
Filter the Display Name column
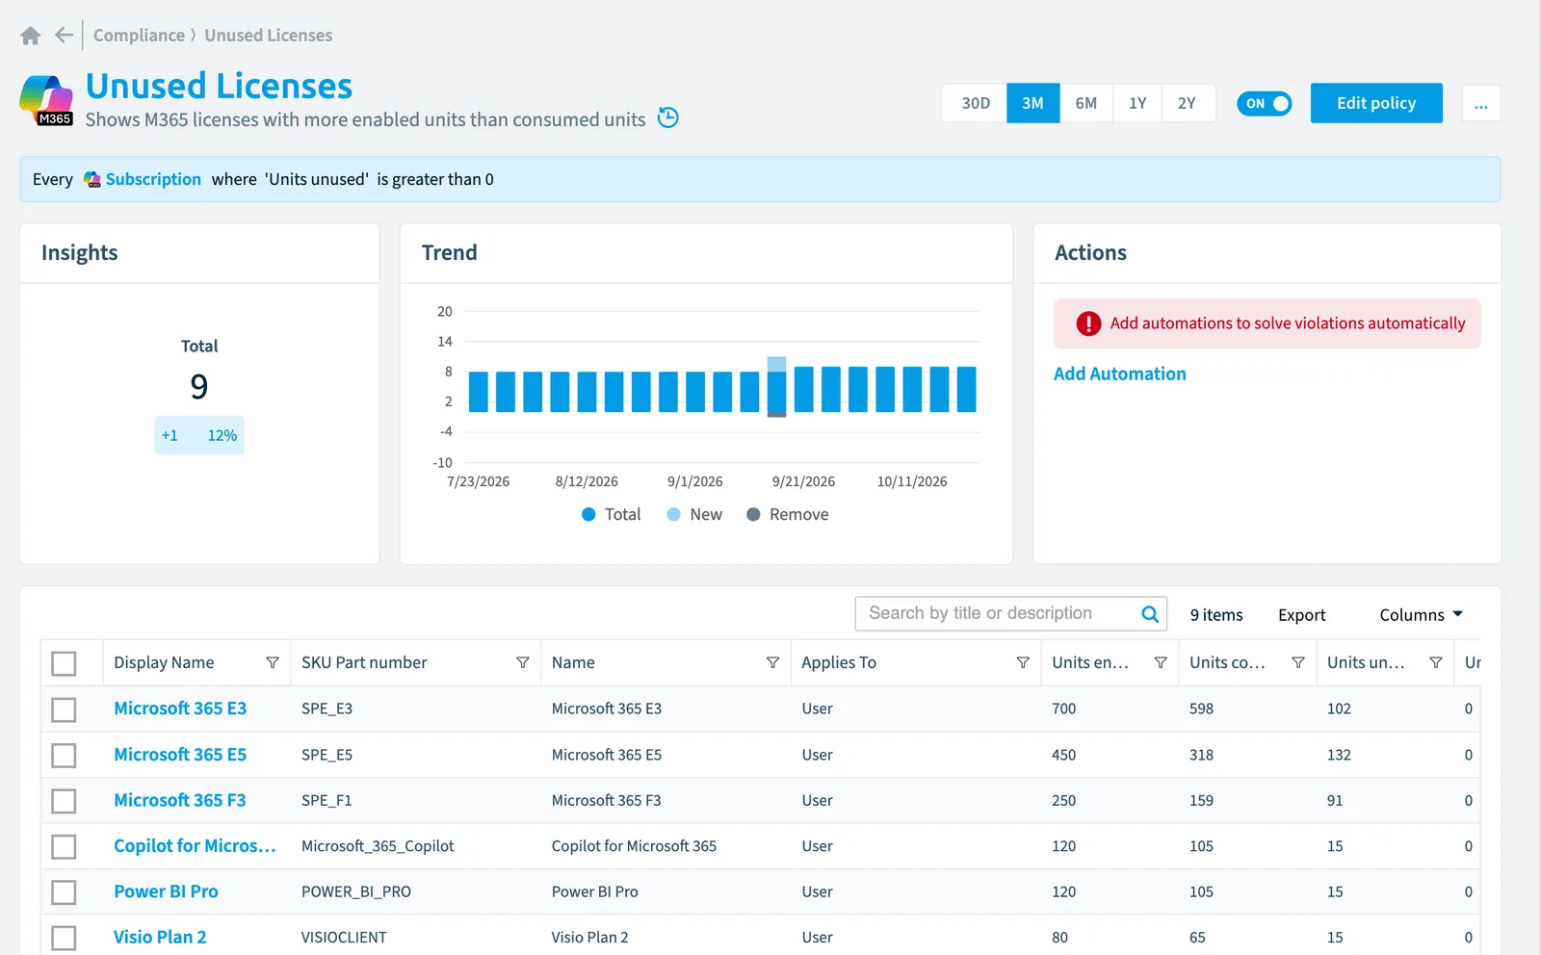[x=273, y=662]
